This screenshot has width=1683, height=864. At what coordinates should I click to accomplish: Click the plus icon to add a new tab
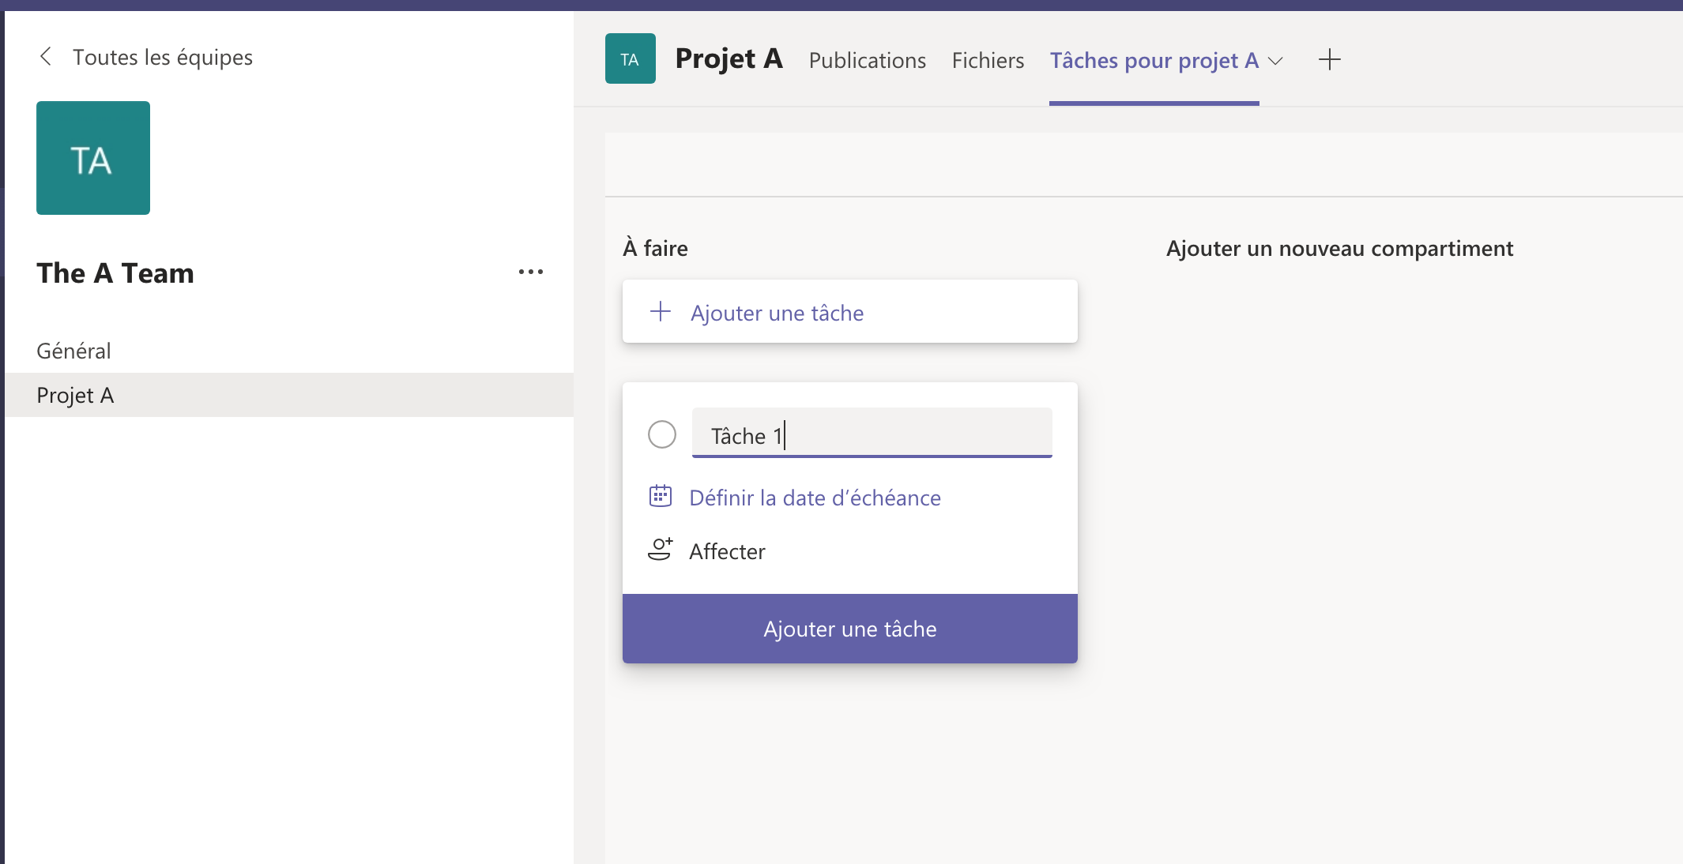coord(1329,60)
